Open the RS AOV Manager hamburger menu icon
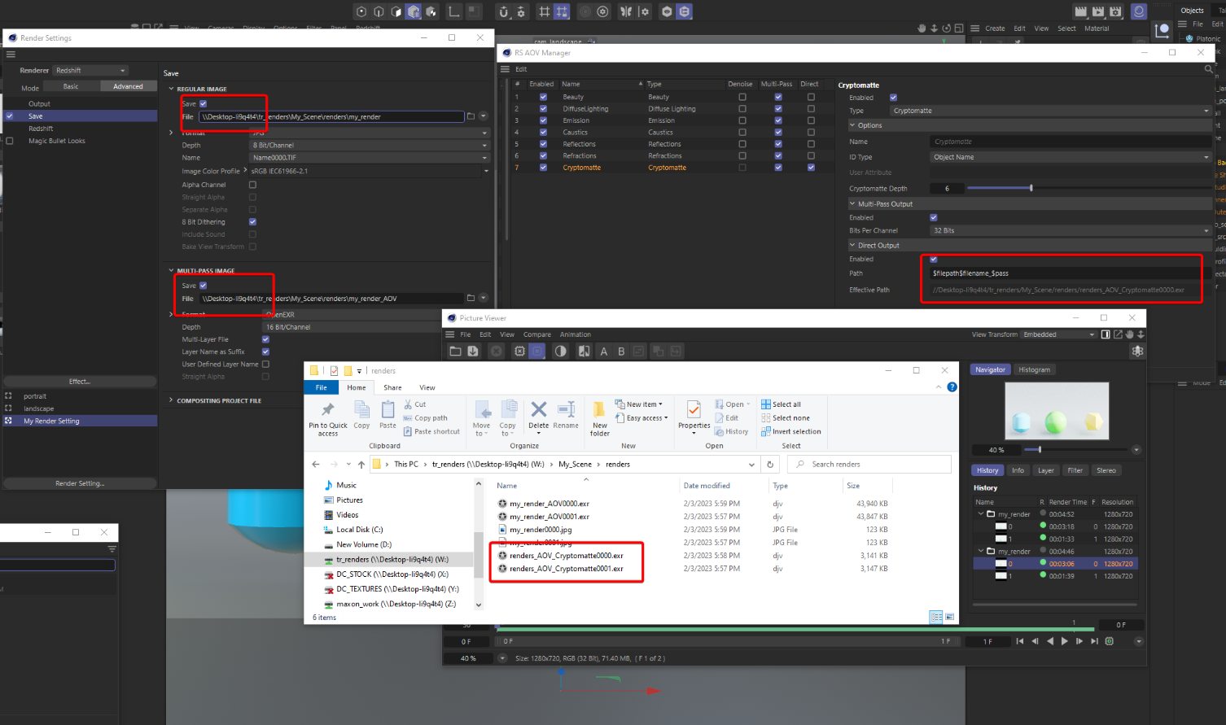Viewport: 1226px width, 725px height. point(506,68)
